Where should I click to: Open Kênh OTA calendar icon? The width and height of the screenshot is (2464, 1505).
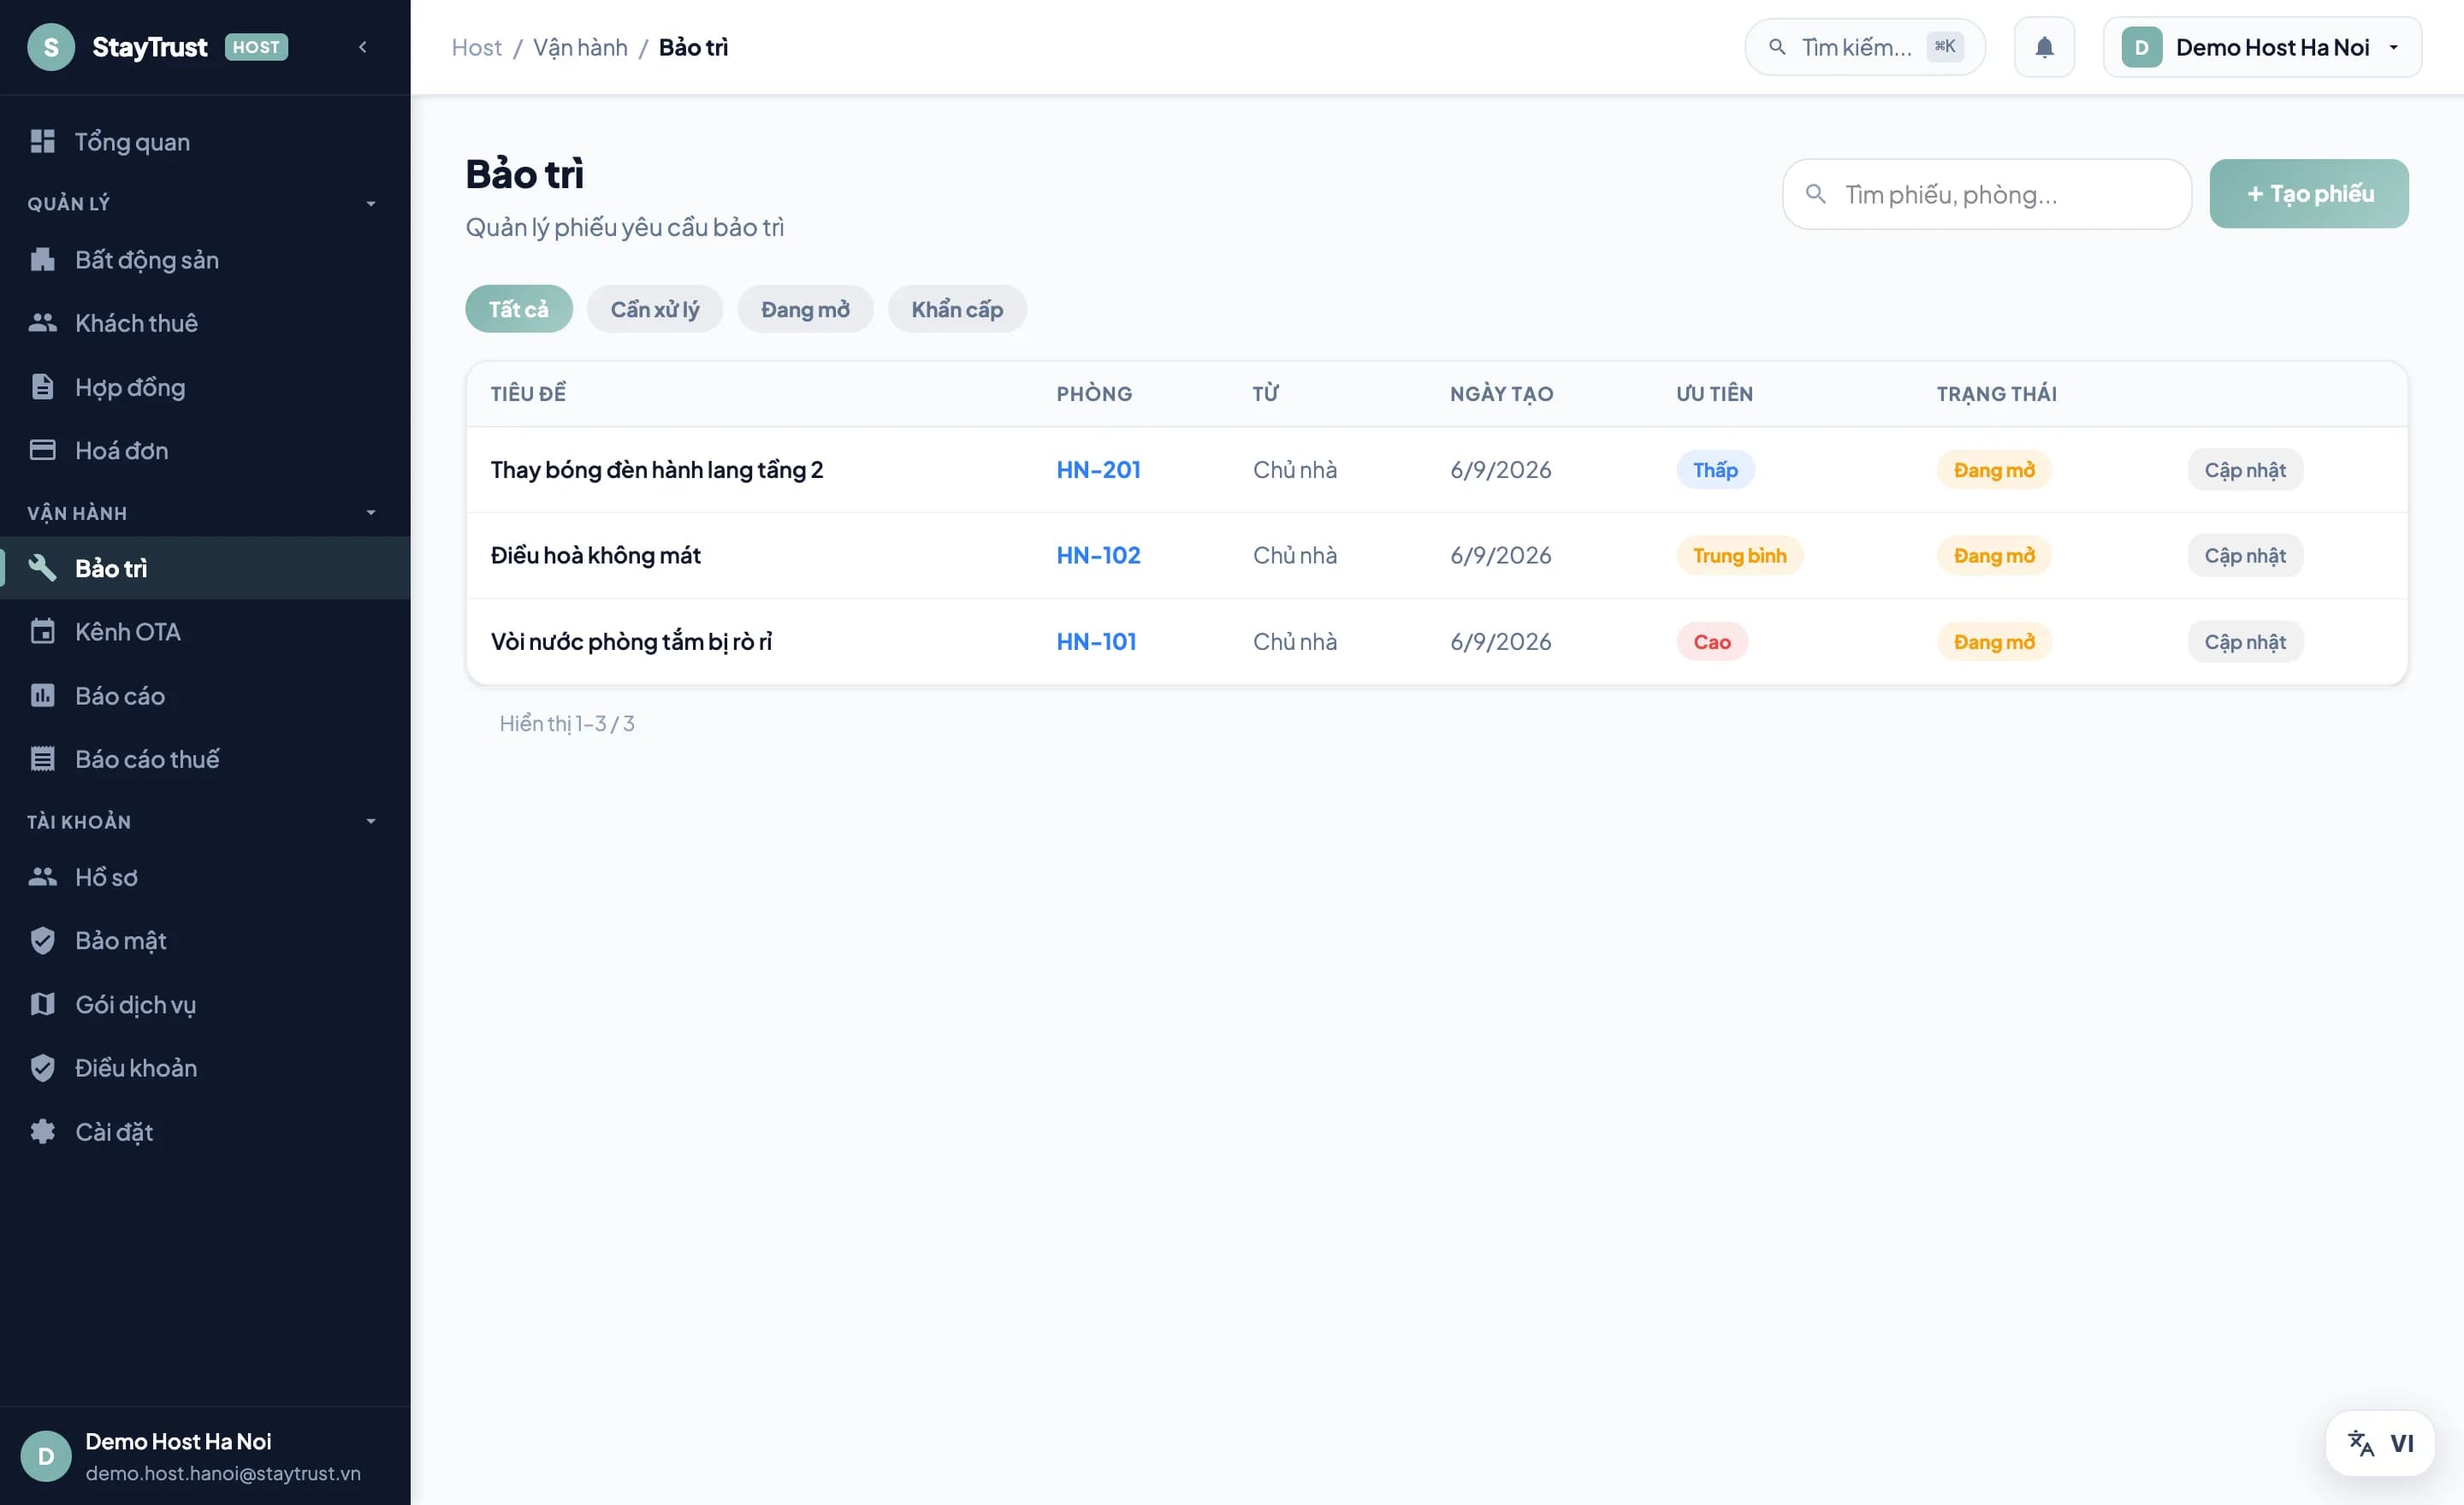point(42,632)
